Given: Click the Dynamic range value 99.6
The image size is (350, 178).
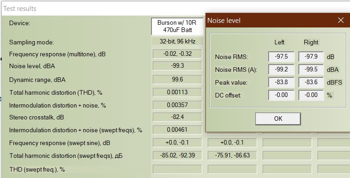Looking at the screenshot, I should tap(177, 80).
